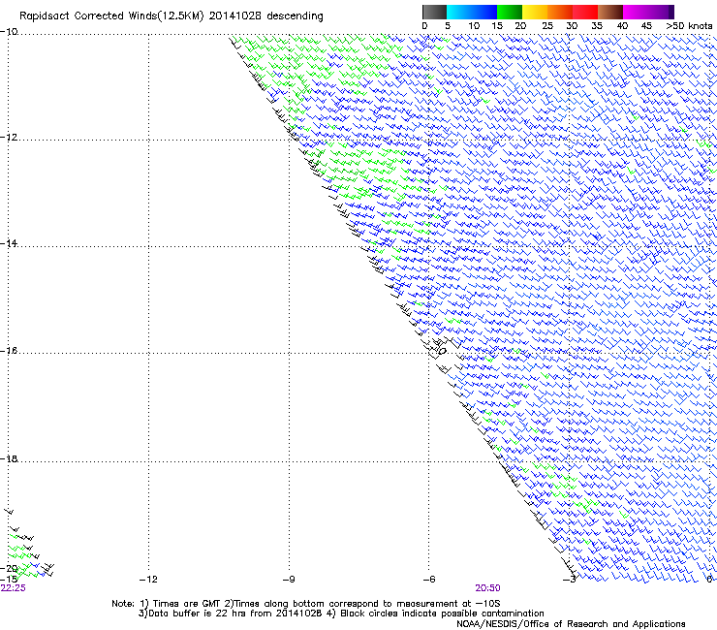Click the purple 20:50 time label
The width and height of the screenshot is (717, 630).
487,588
